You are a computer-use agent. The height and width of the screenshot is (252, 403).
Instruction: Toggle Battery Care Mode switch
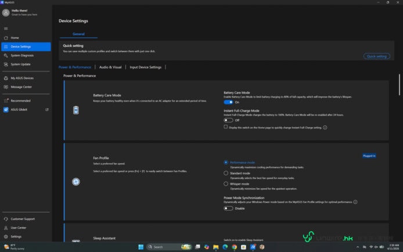tap(228, 102)
